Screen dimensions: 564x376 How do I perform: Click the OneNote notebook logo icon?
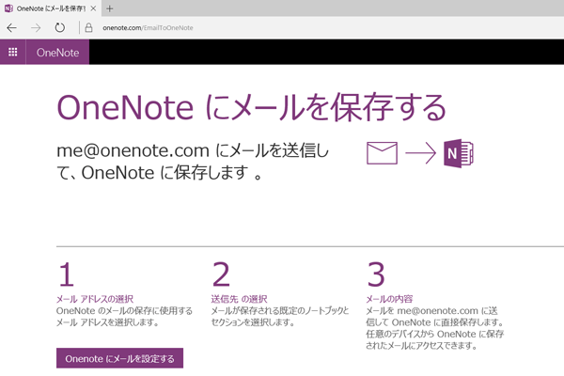(459, 153)
